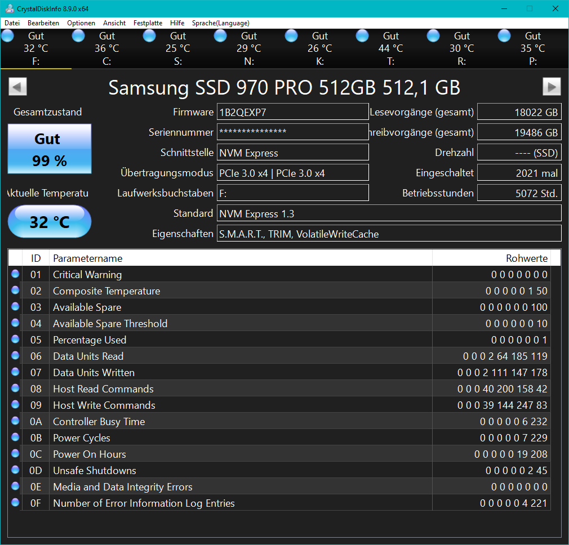Select the Unsafe Shutdowns parameter name
The height and width of the screenshot is (545, 569).
coord(94,470)
